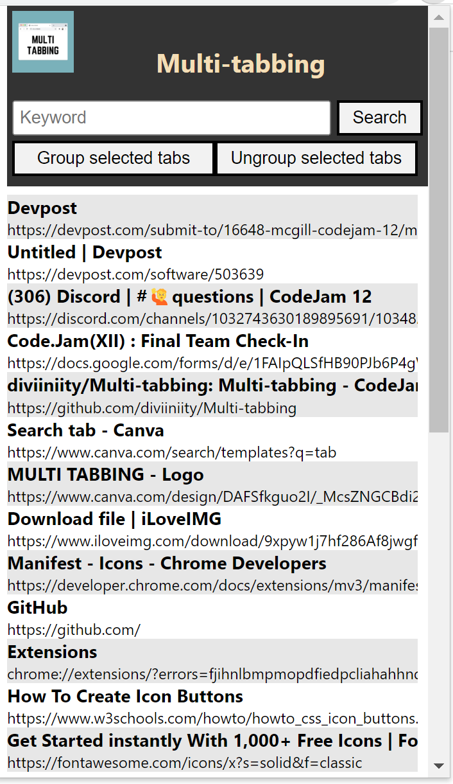Select the w3schools.com/howto URL line

point(212,718)
